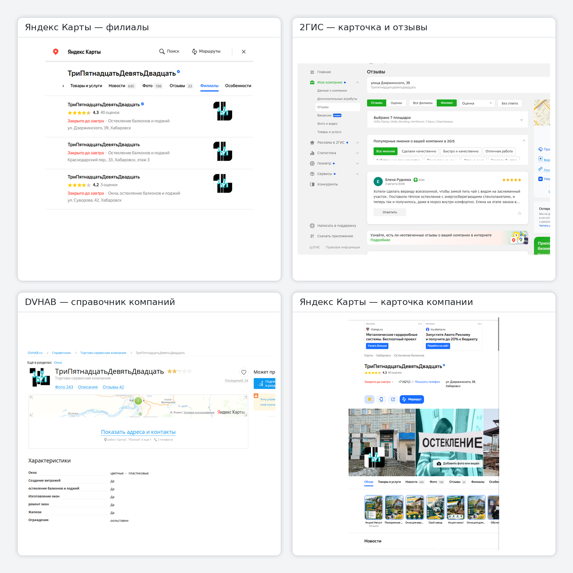Expand the Сервисы section chevron

pyautogui.click(x=357, y=174)
